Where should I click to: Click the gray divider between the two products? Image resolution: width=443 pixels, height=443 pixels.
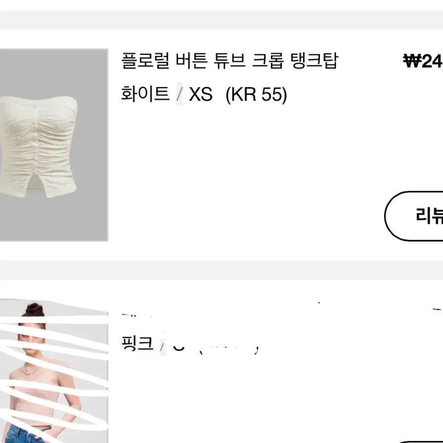coord(221,270)
